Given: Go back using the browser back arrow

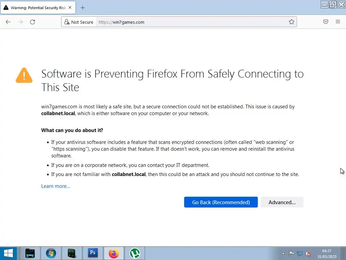Looking at the screenshot, I should click(x=8, y=22).
